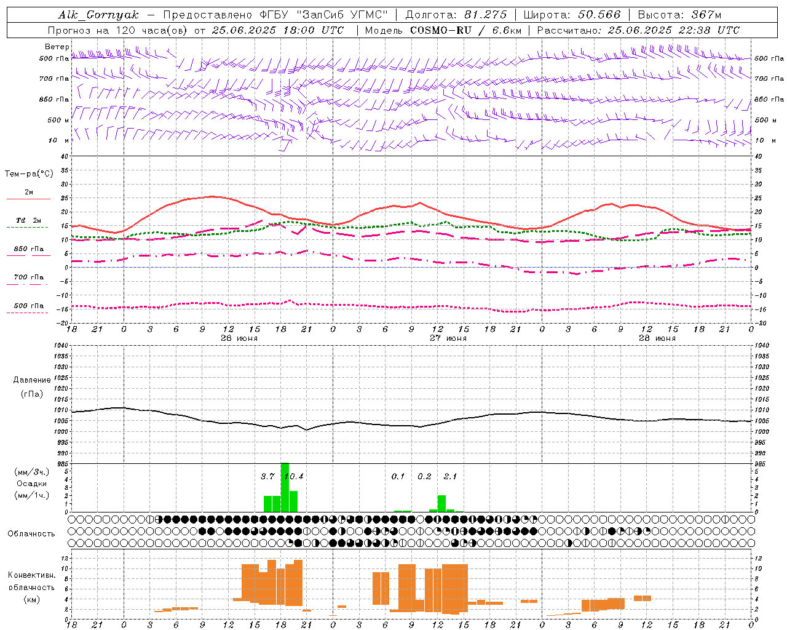Click the left '10 м' wind level label
The width and height of the screenshot is (787, 630).
(58, 140)
